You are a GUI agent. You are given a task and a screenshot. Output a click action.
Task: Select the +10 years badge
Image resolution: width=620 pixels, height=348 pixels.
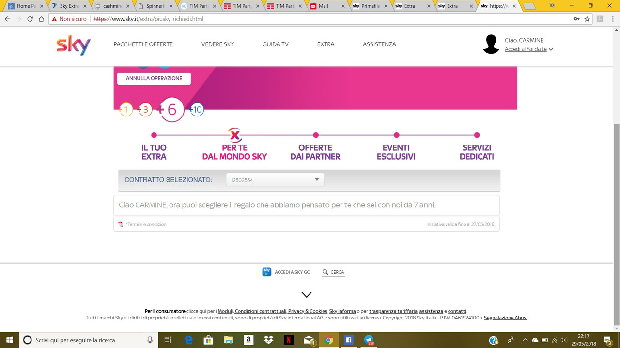click(x=196, y=110)
